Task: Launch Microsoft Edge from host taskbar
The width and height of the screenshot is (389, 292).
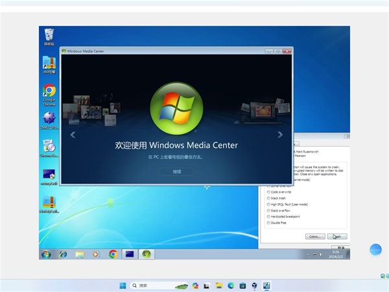Action: (231, 286)
